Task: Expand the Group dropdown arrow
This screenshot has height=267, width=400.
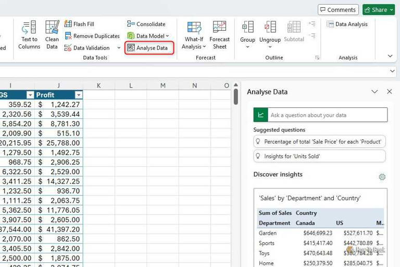Action: point(247,47)
